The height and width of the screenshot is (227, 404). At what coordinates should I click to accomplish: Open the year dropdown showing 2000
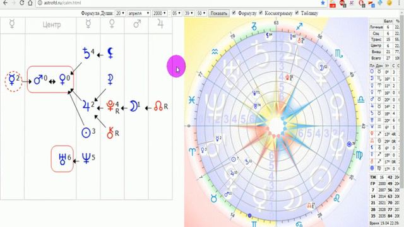[x=160, y=13]
